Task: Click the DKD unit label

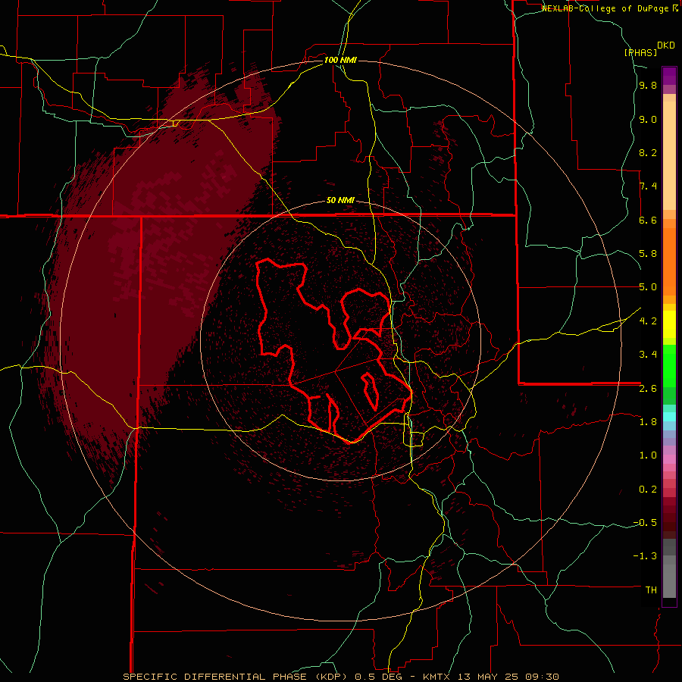Action: coord(666,45)
